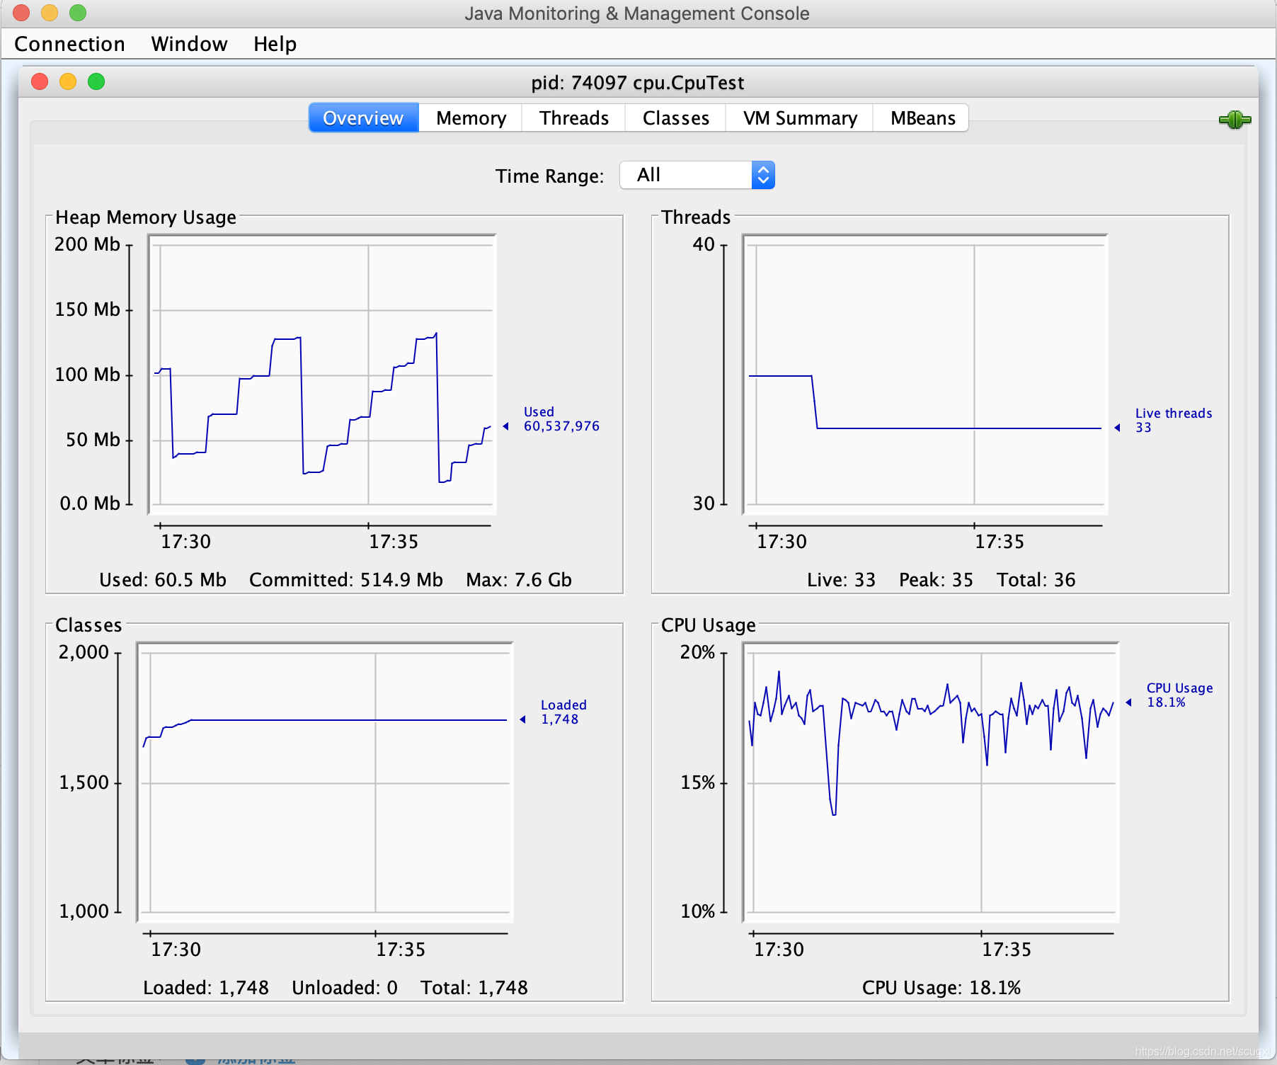Click the 'Peak: 35' value
1277x1065 pixels.
click(x=936, y=580)
